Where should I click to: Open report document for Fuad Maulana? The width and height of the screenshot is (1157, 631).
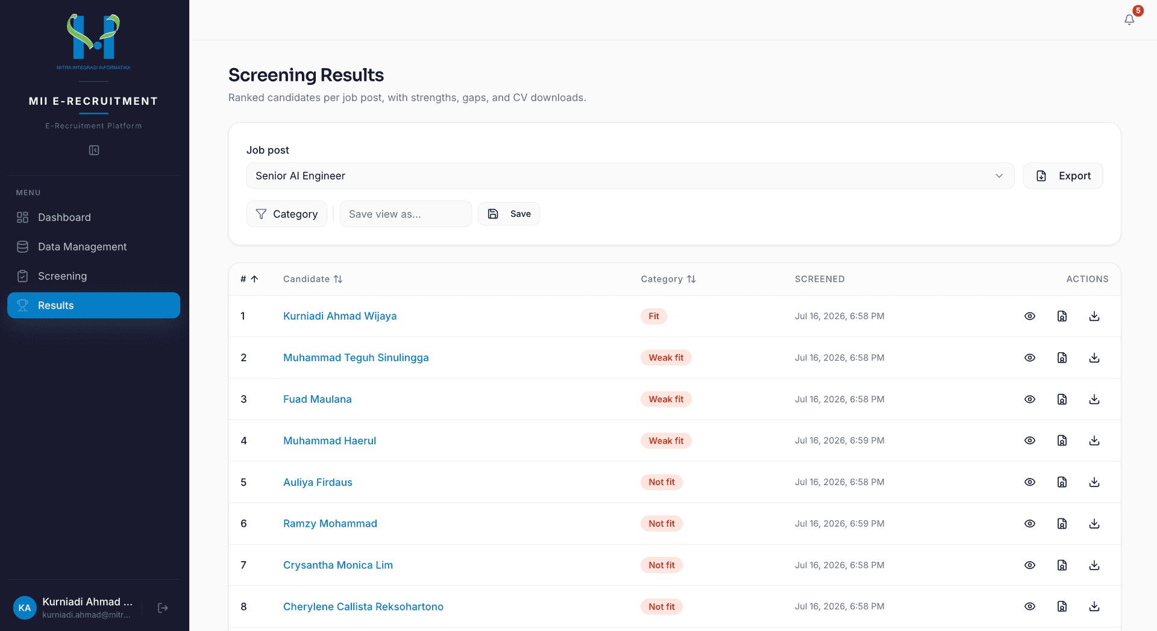(x=1062, y=399)
